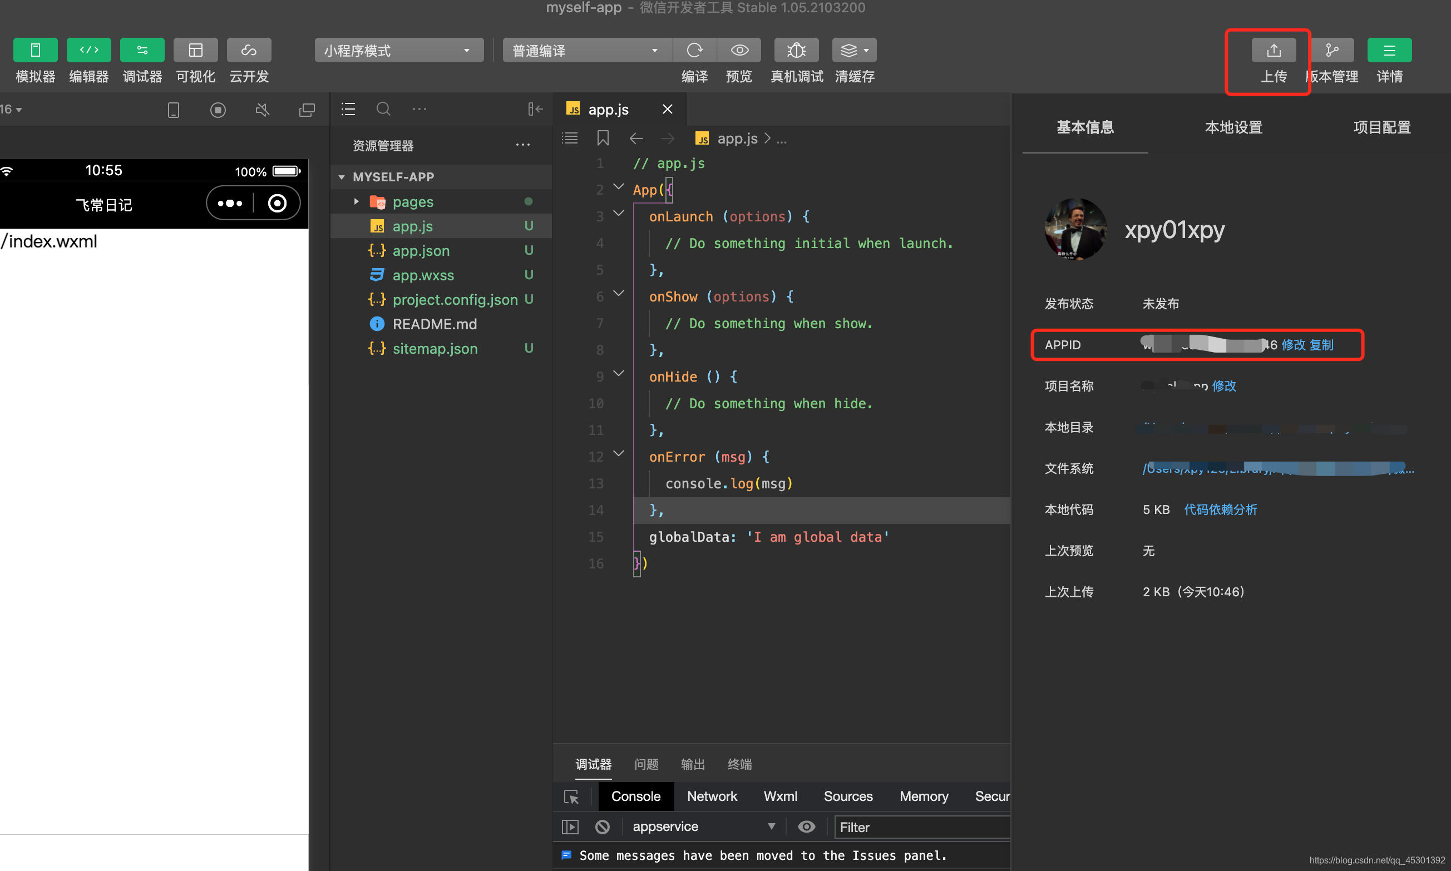Click the 代码依赖分析 link
Screen dimensions: 1451x871
pos(1220,509)
